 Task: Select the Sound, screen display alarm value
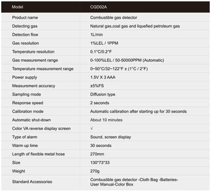tap(110, 137)
